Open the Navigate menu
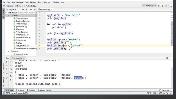 (x=20, y=2)
